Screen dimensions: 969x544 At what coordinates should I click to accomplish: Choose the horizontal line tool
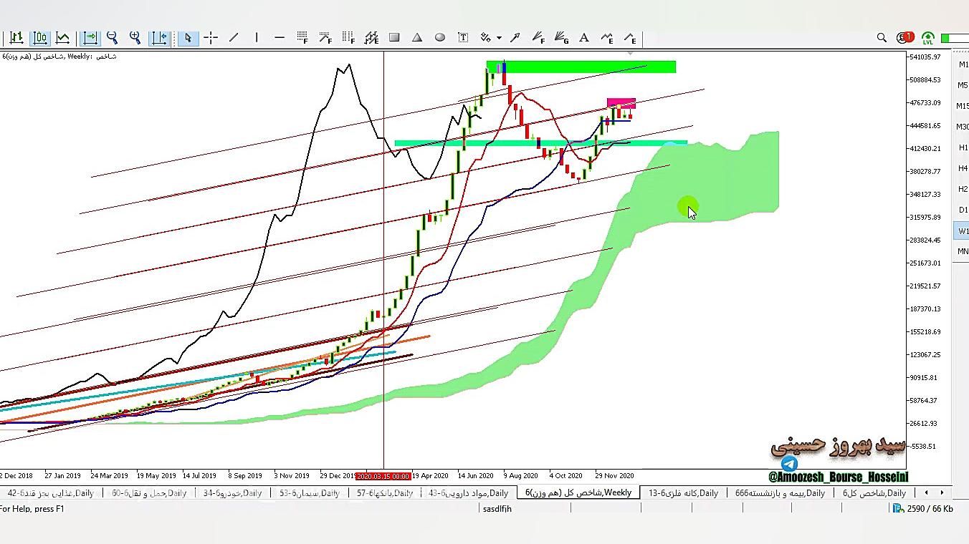pos(280,38)
